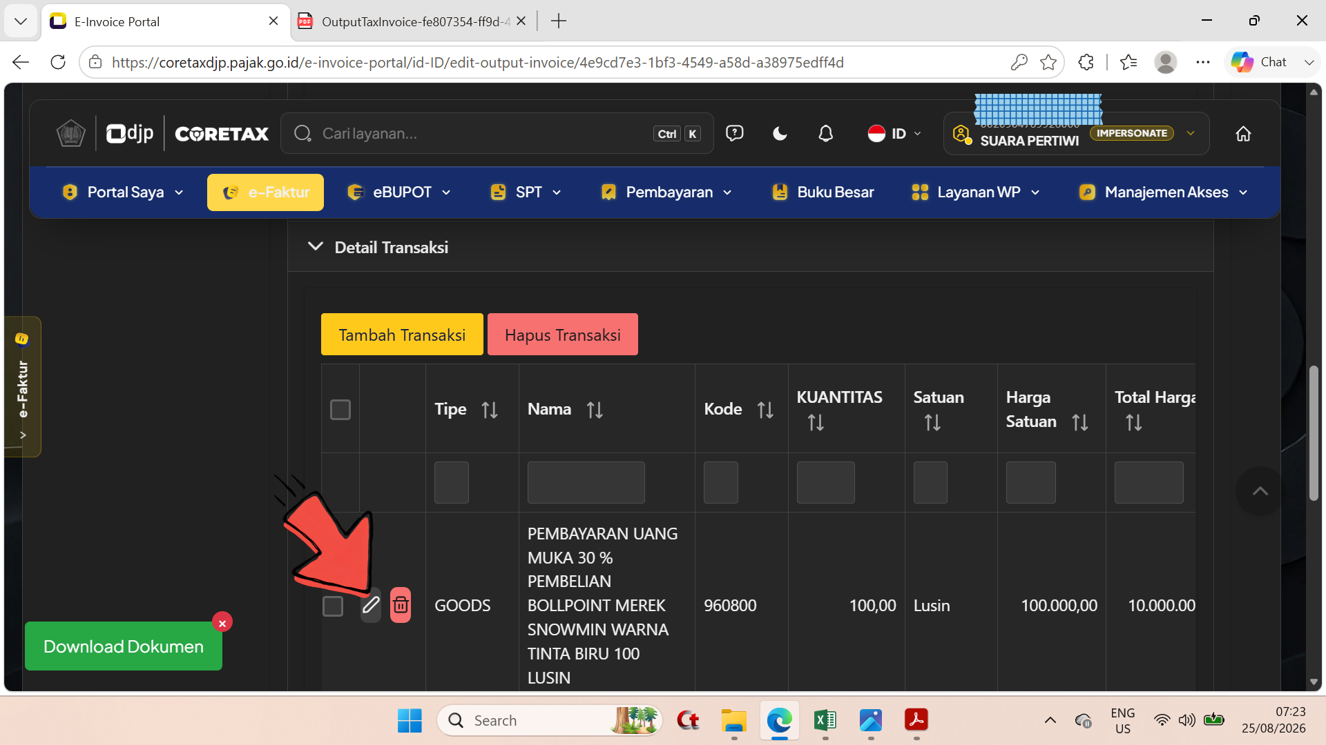The image size is (1326, 745).
Task: Add page to favorites star
Action: point(1048,62)
